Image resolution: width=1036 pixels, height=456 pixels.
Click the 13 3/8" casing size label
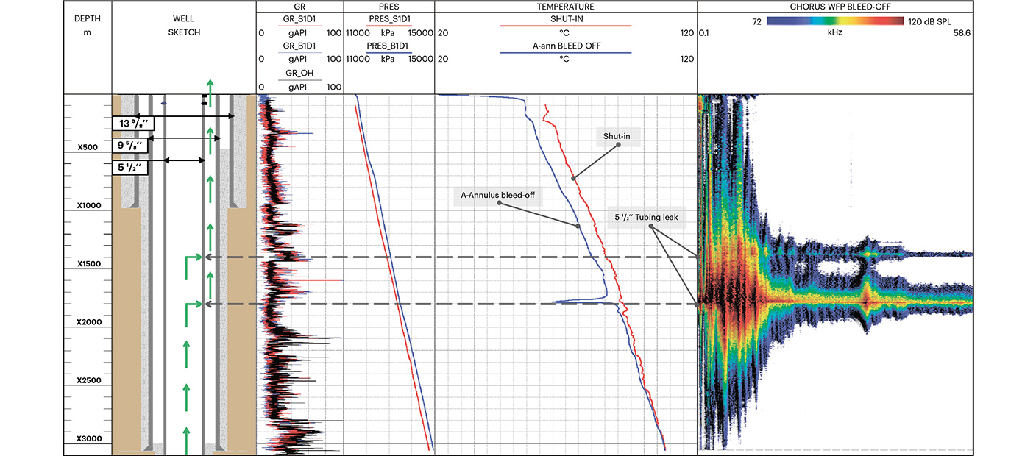coord(130,123)
